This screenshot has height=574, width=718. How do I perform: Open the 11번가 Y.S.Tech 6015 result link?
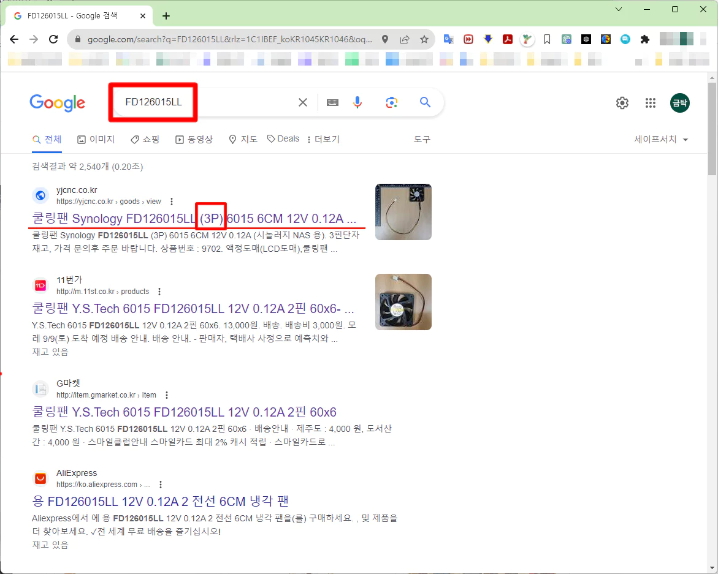pyautogui.click(x=193, y=309)
